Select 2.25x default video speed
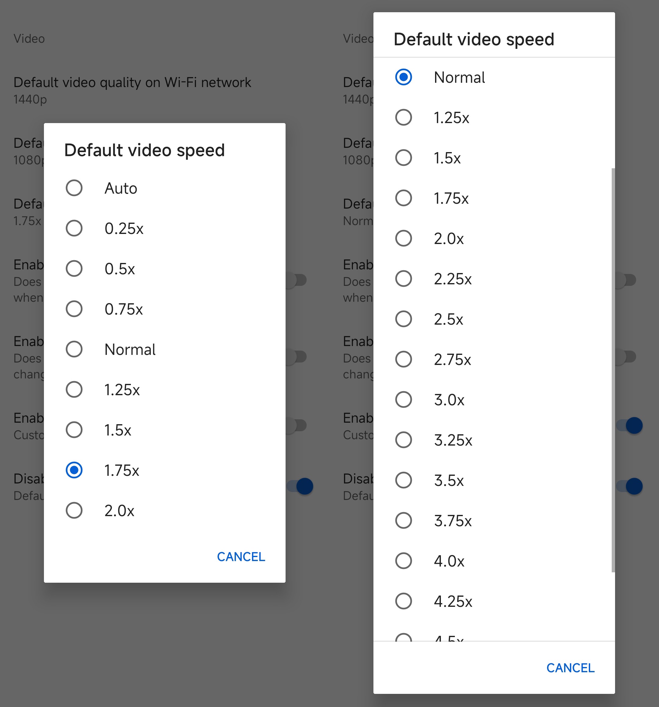The width and height of the screenshot is (659, 707). (404, 279)
